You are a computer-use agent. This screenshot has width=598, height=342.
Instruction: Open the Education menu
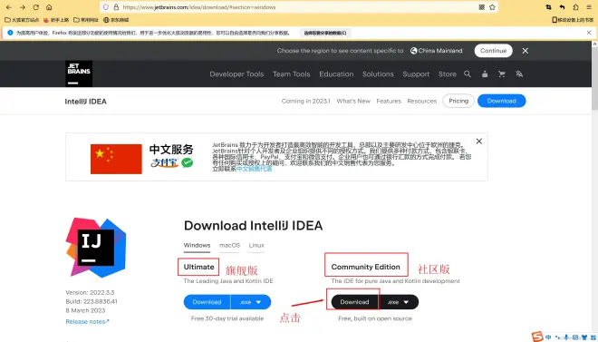pyautogui.click(x=336, y=74)
